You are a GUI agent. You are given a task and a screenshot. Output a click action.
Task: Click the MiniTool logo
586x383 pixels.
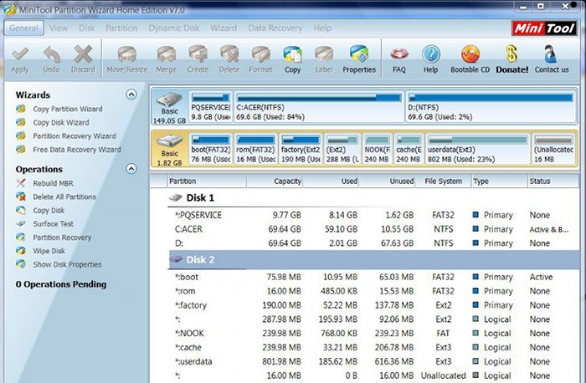click(544, 28)
